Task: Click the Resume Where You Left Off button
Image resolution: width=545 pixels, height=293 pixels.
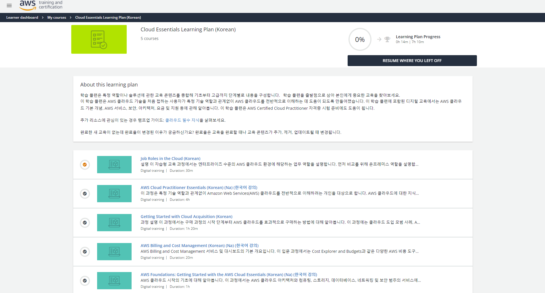Action: tap(412, 61)
